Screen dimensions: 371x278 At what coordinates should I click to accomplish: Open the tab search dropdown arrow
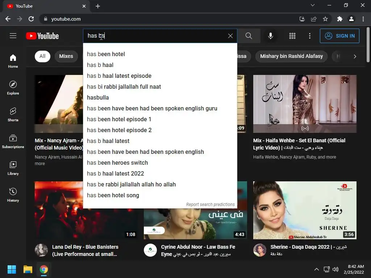tap(313, 5)
